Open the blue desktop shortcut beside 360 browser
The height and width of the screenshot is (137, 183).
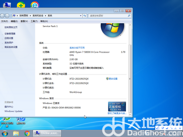(21, 121)
